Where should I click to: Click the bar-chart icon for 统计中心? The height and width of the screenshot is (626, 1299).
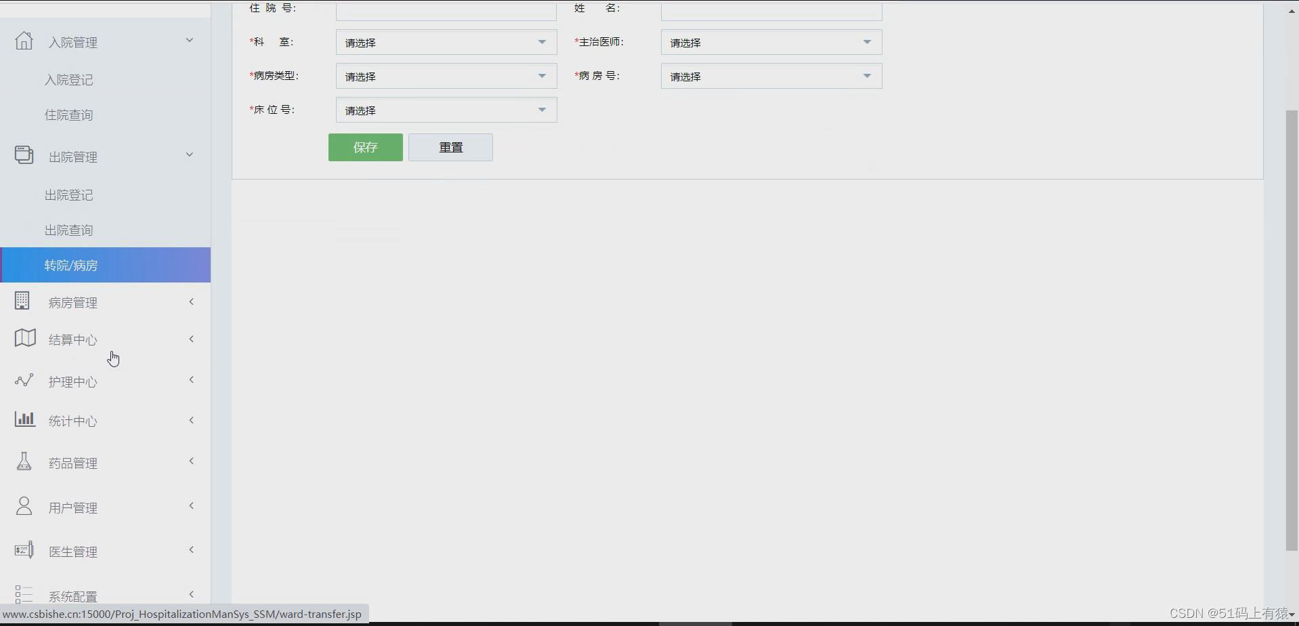24,419
